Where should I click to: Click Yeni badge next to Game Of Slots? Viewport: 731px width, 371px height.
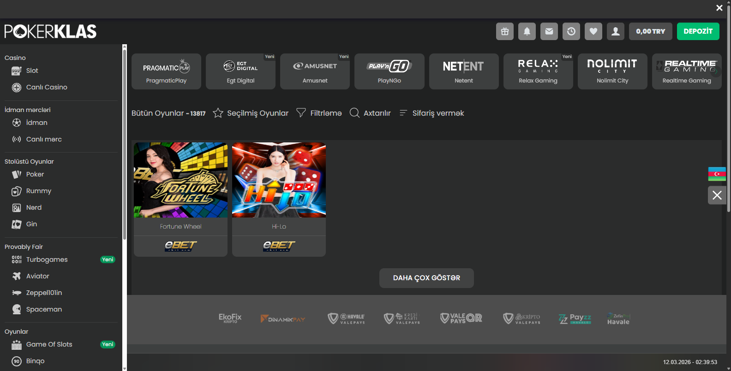click(x=108, y=344)
